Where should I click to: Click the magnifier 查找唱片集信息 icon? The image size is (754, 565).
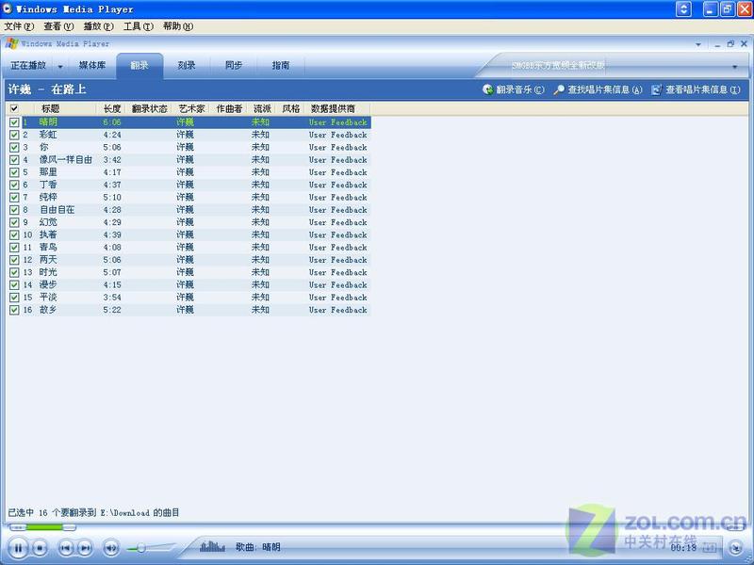click(x=559, y=89)
